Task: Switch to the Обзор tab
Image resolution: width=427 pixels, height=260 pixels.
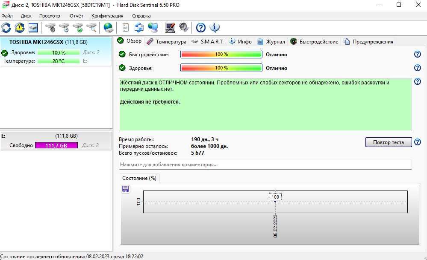Action: [130, 41]
